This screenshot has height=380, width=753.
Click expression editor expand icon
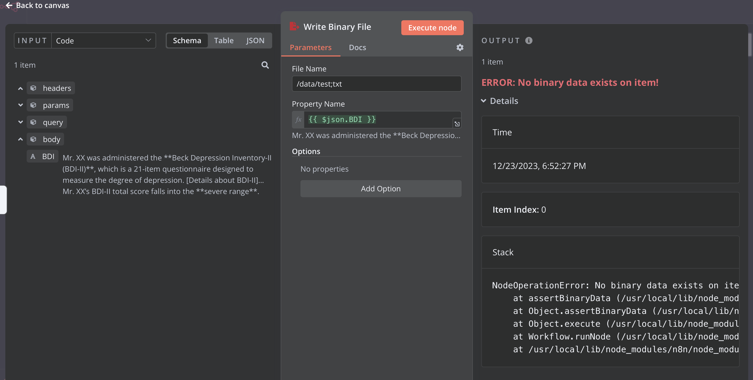tap(457, 124)
